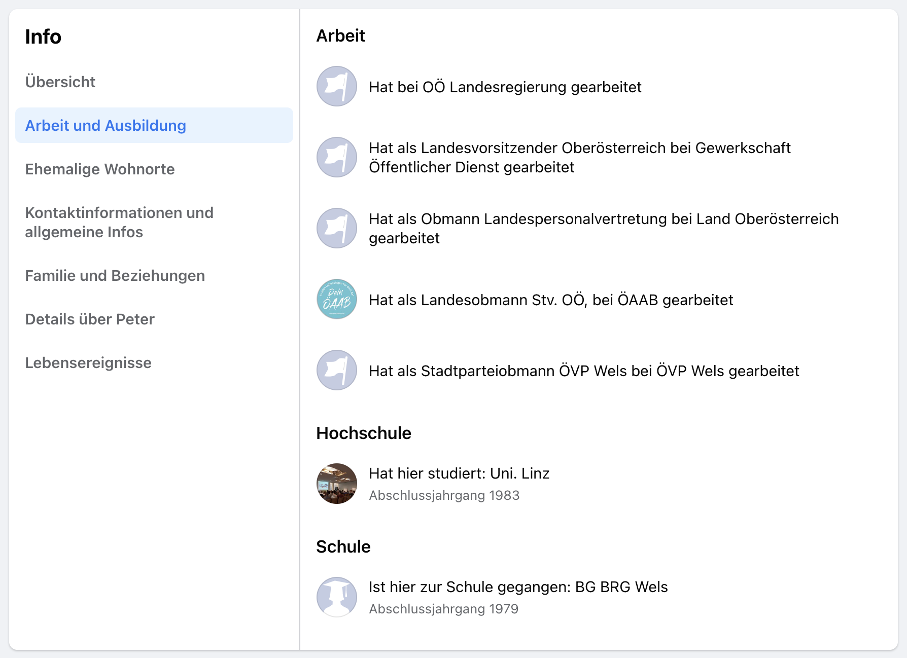
Task: Click flag icon beside OÖ Landesregierung
Action: coord(337,86)
